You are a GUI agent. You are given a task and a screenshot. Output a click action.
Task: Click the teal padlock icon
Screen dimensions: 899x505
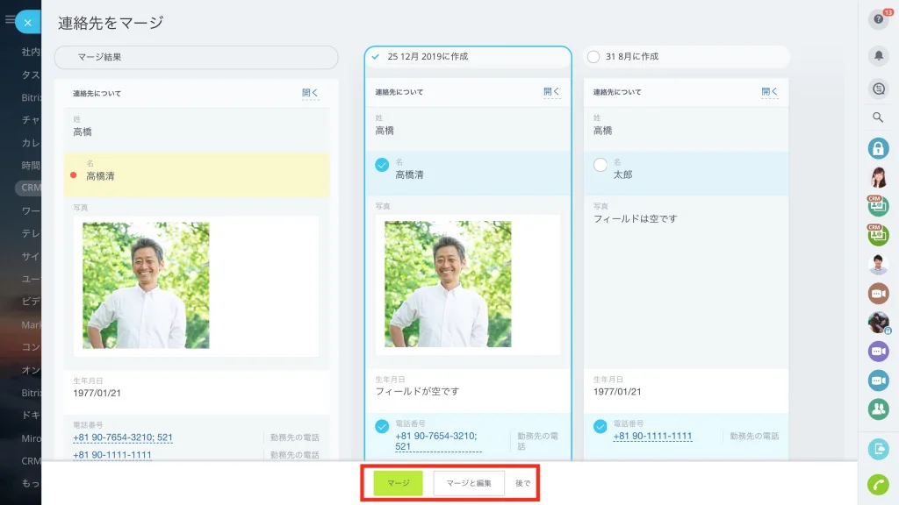(878, 148)
